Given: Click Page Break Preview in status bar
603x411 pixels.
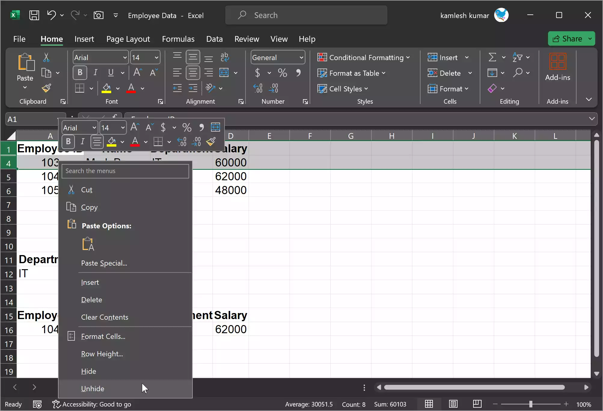Looking at the screenshot, I should [x=477, y=404].
